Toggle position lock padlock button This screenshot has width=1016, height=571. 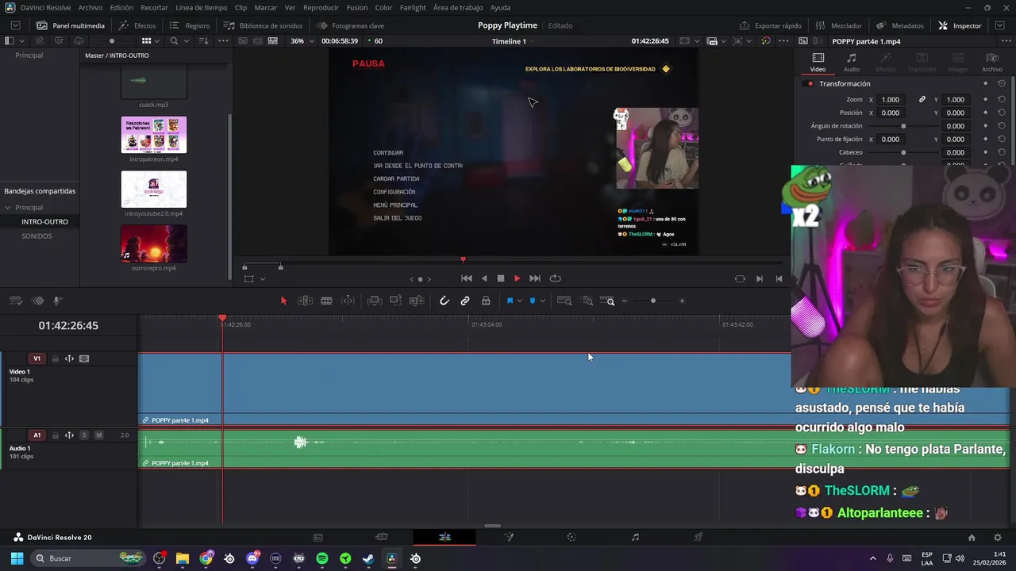pyautogui.click(x=486, y=301)
